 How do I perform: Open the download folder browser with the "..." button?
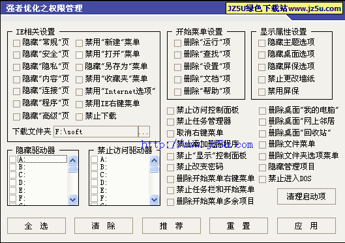[x=144, y=132]
